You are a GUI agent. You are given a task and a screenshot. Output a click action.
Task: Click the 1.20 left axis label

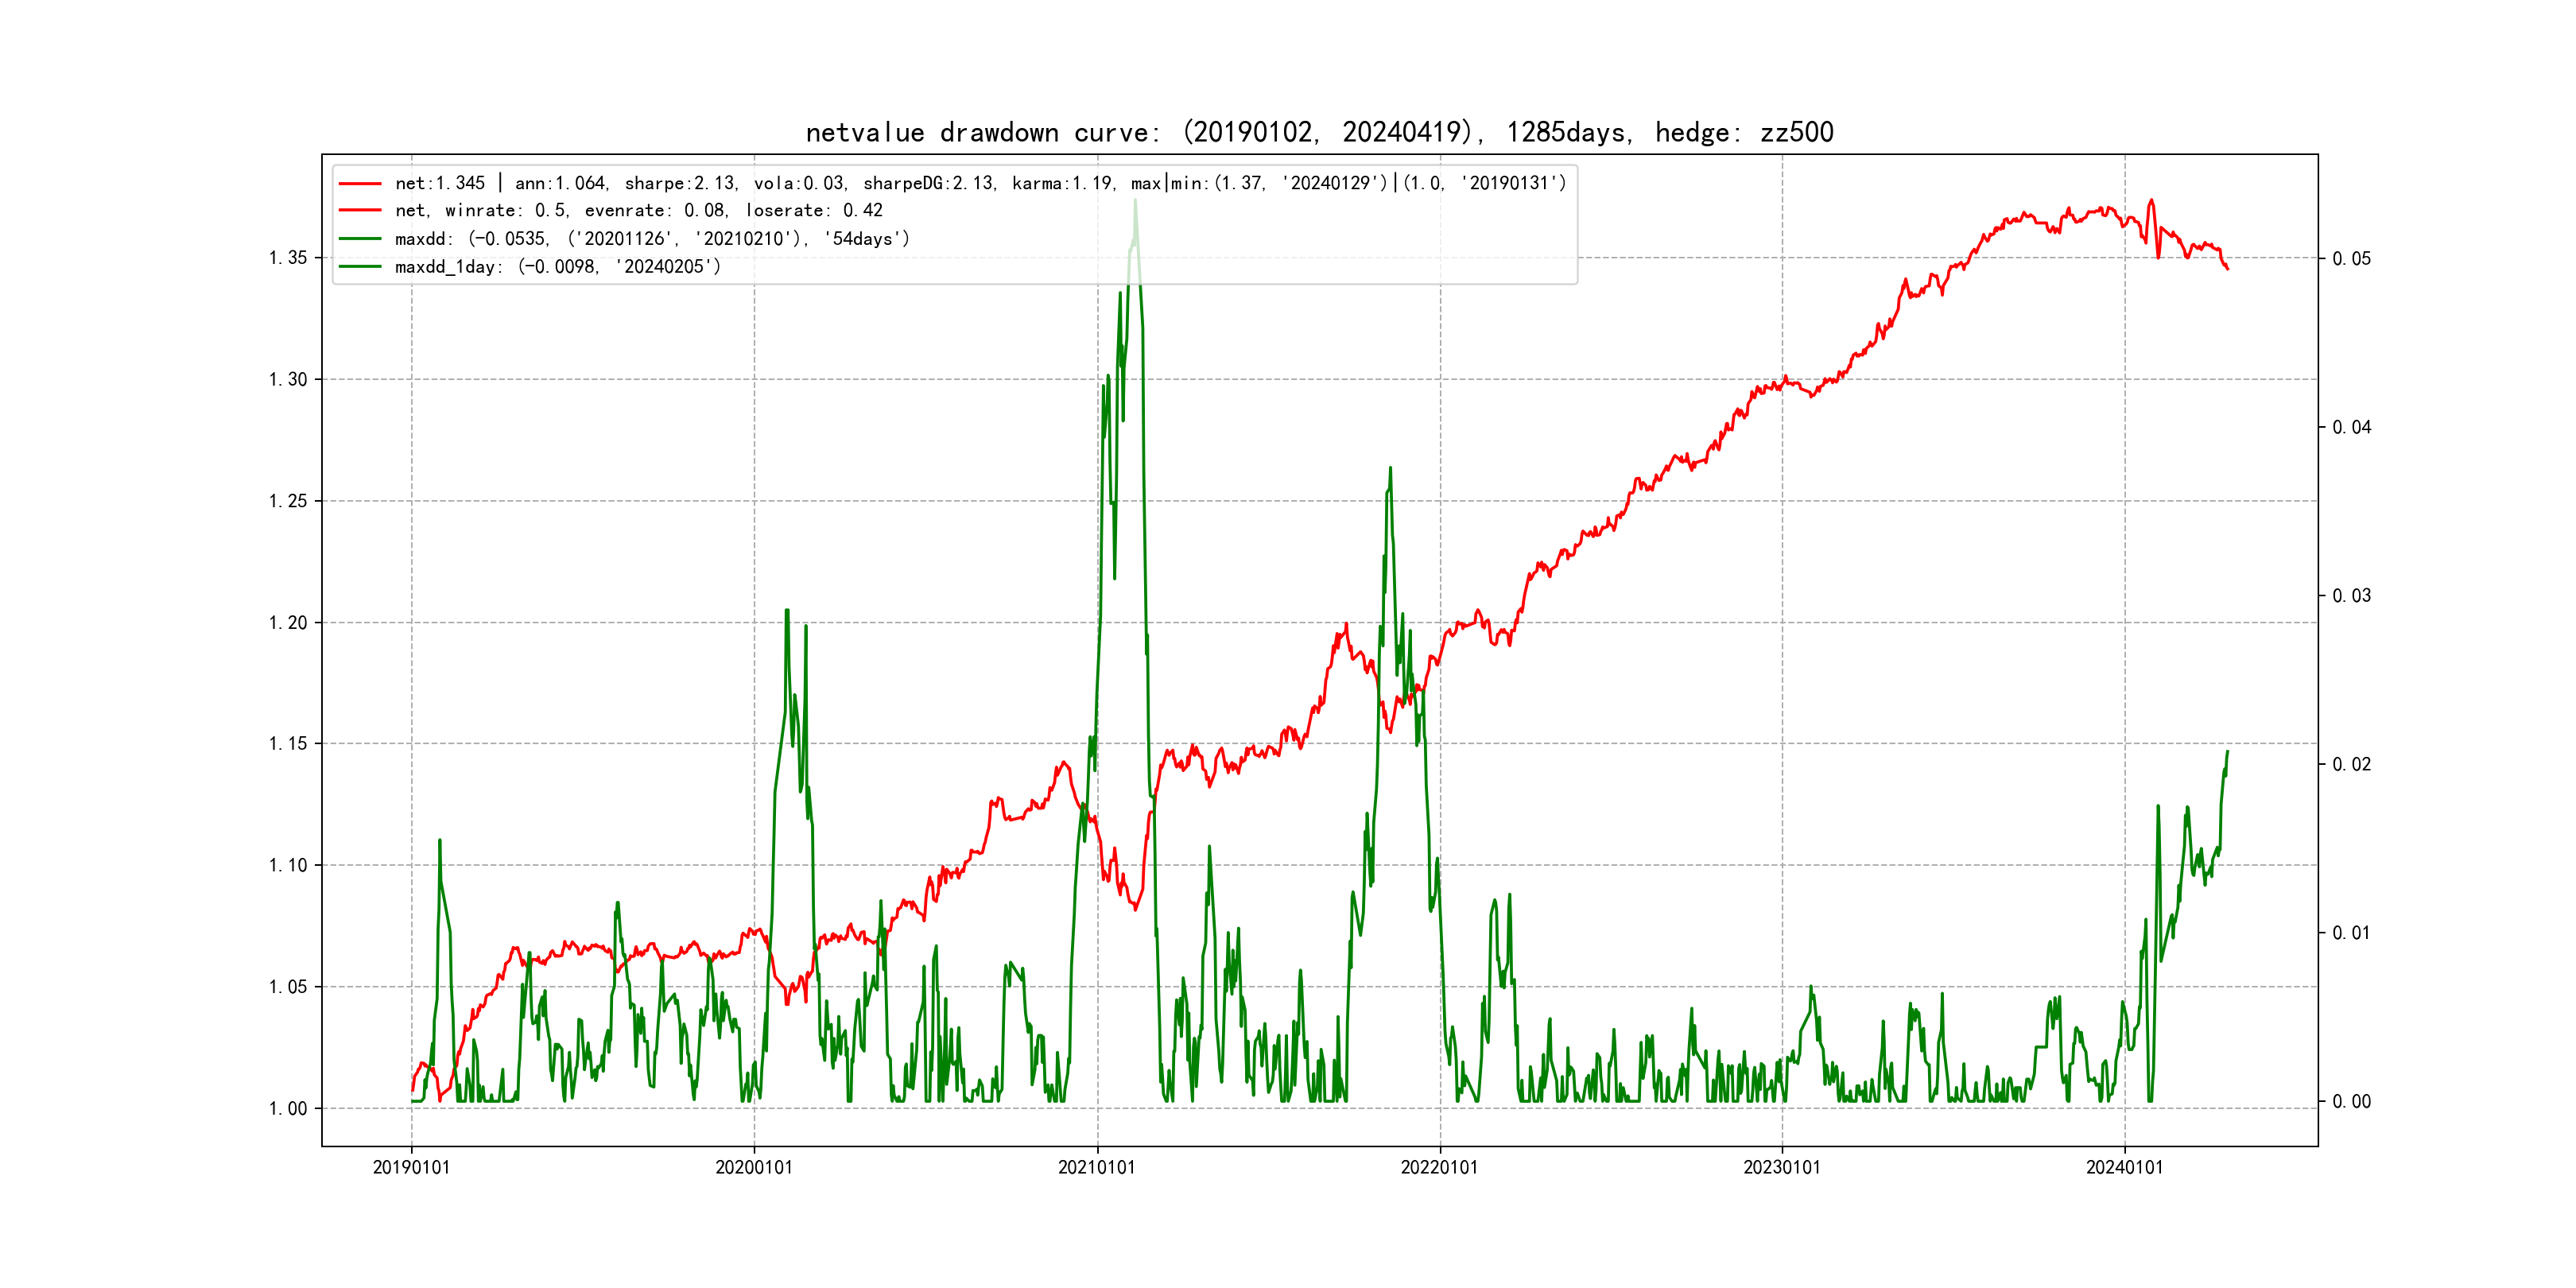coord(288,623)
